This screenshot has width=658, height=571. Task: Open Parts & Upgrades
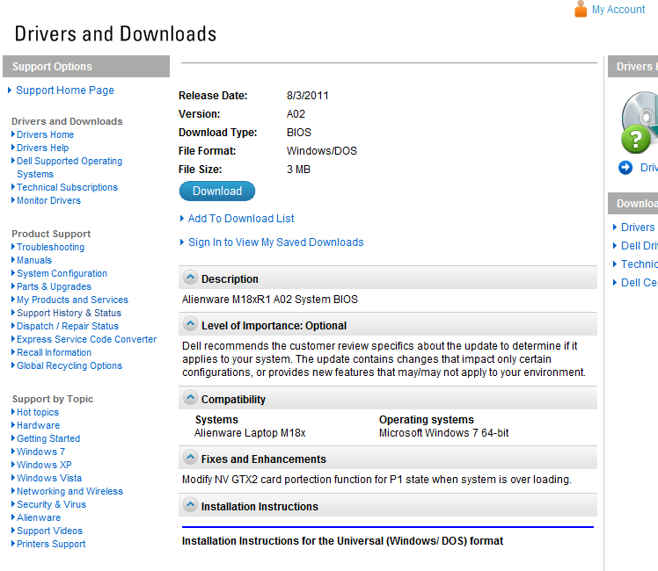55,286
